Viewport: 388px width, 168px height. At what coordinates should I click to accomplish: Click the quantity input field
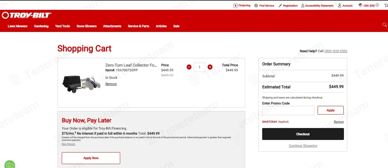click(x=200, y=67)
